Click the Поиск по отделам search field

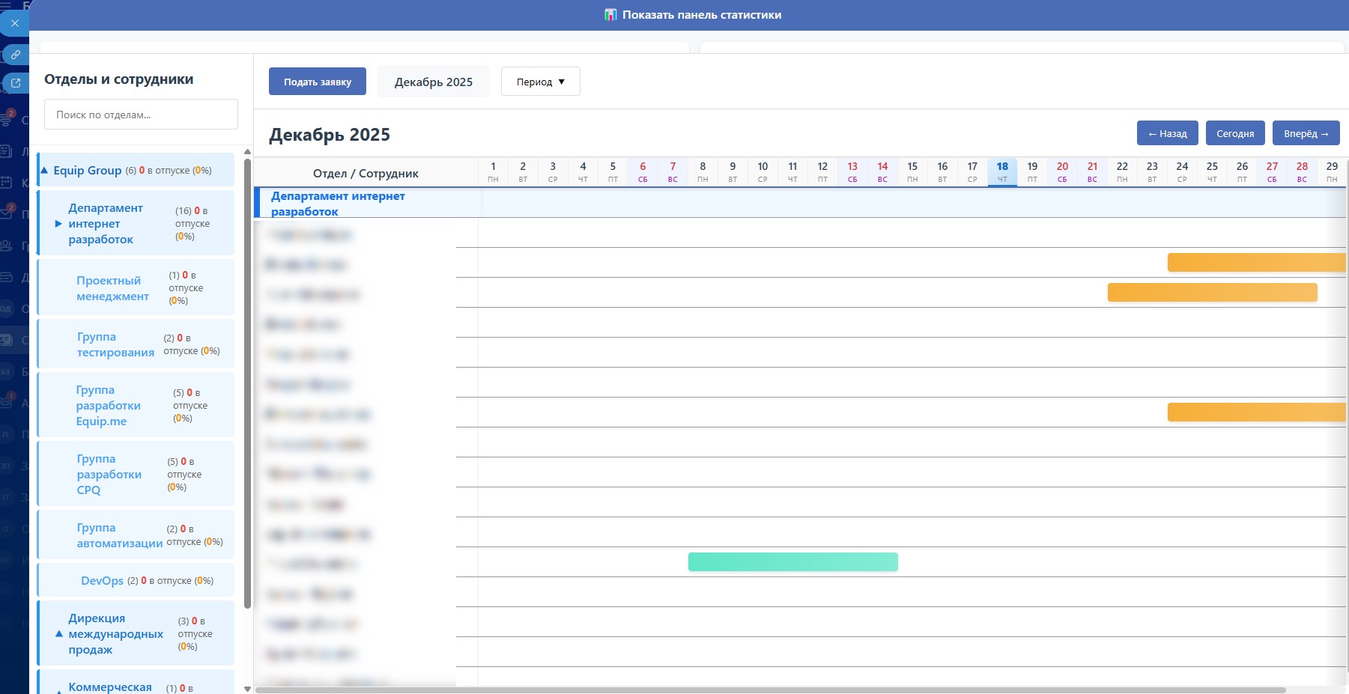[141, 115]
